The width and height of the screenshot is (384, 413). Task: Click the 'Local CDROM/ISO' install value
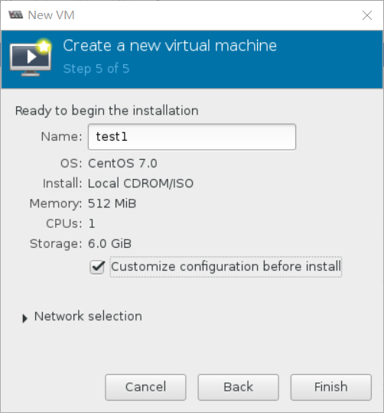141,184
